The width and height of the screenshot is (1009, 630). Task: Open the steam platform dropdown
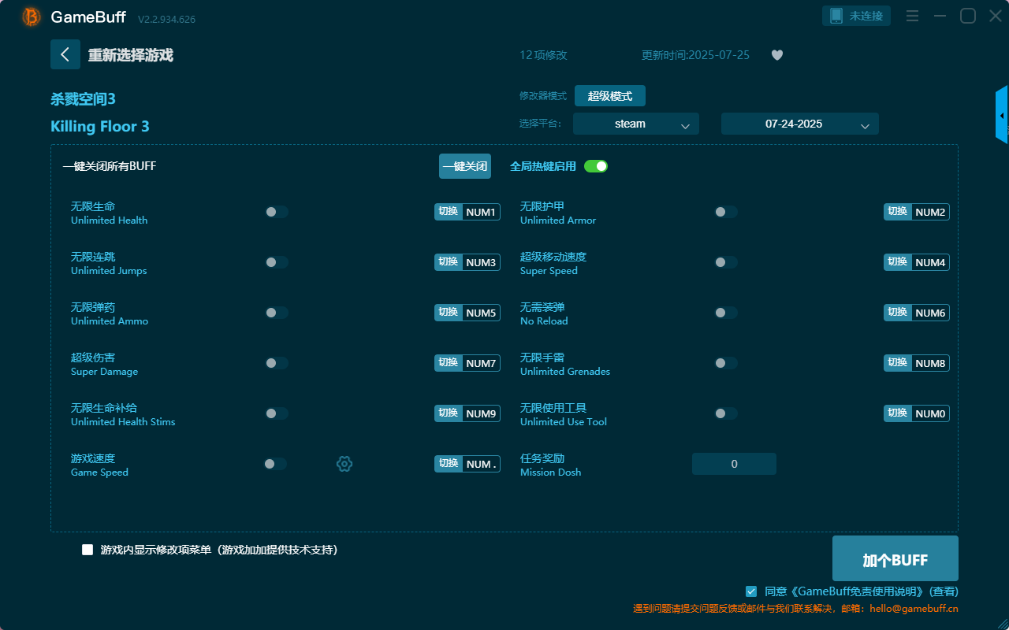pos(635,124)
